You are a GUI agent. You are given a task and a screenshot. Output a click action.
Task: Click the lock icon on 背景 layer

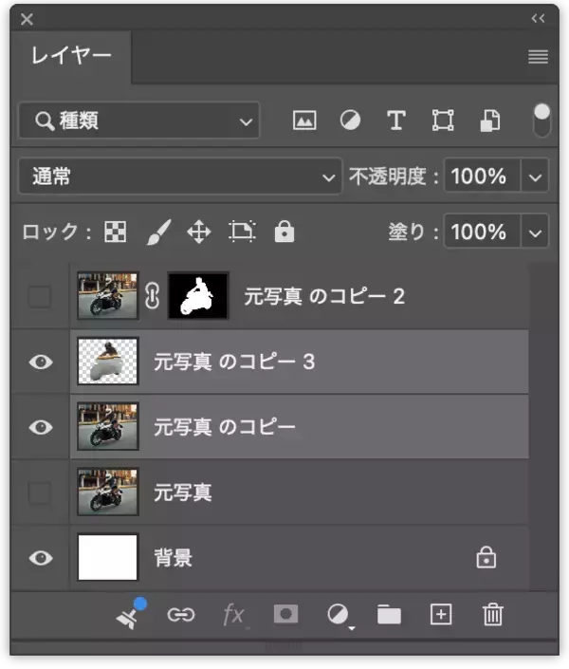click(486, 557)
